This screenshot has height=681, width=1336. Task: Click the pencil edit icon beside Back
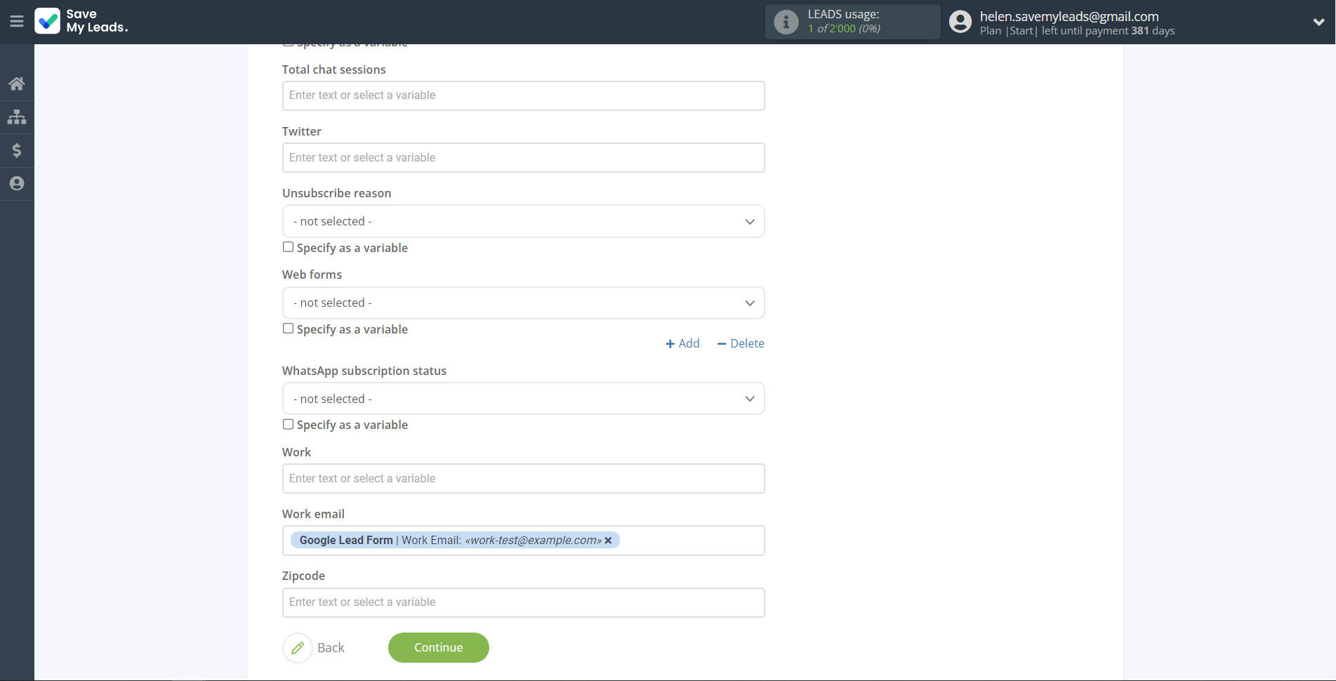[x=298, y=647]
